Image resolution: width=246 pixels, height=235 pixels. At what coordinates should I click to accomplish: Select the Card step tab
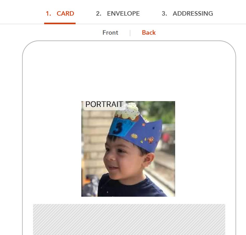60,14
